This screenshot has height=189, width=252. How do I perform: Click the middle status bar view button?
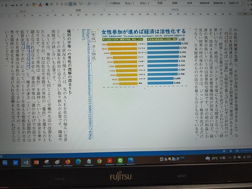230,151
